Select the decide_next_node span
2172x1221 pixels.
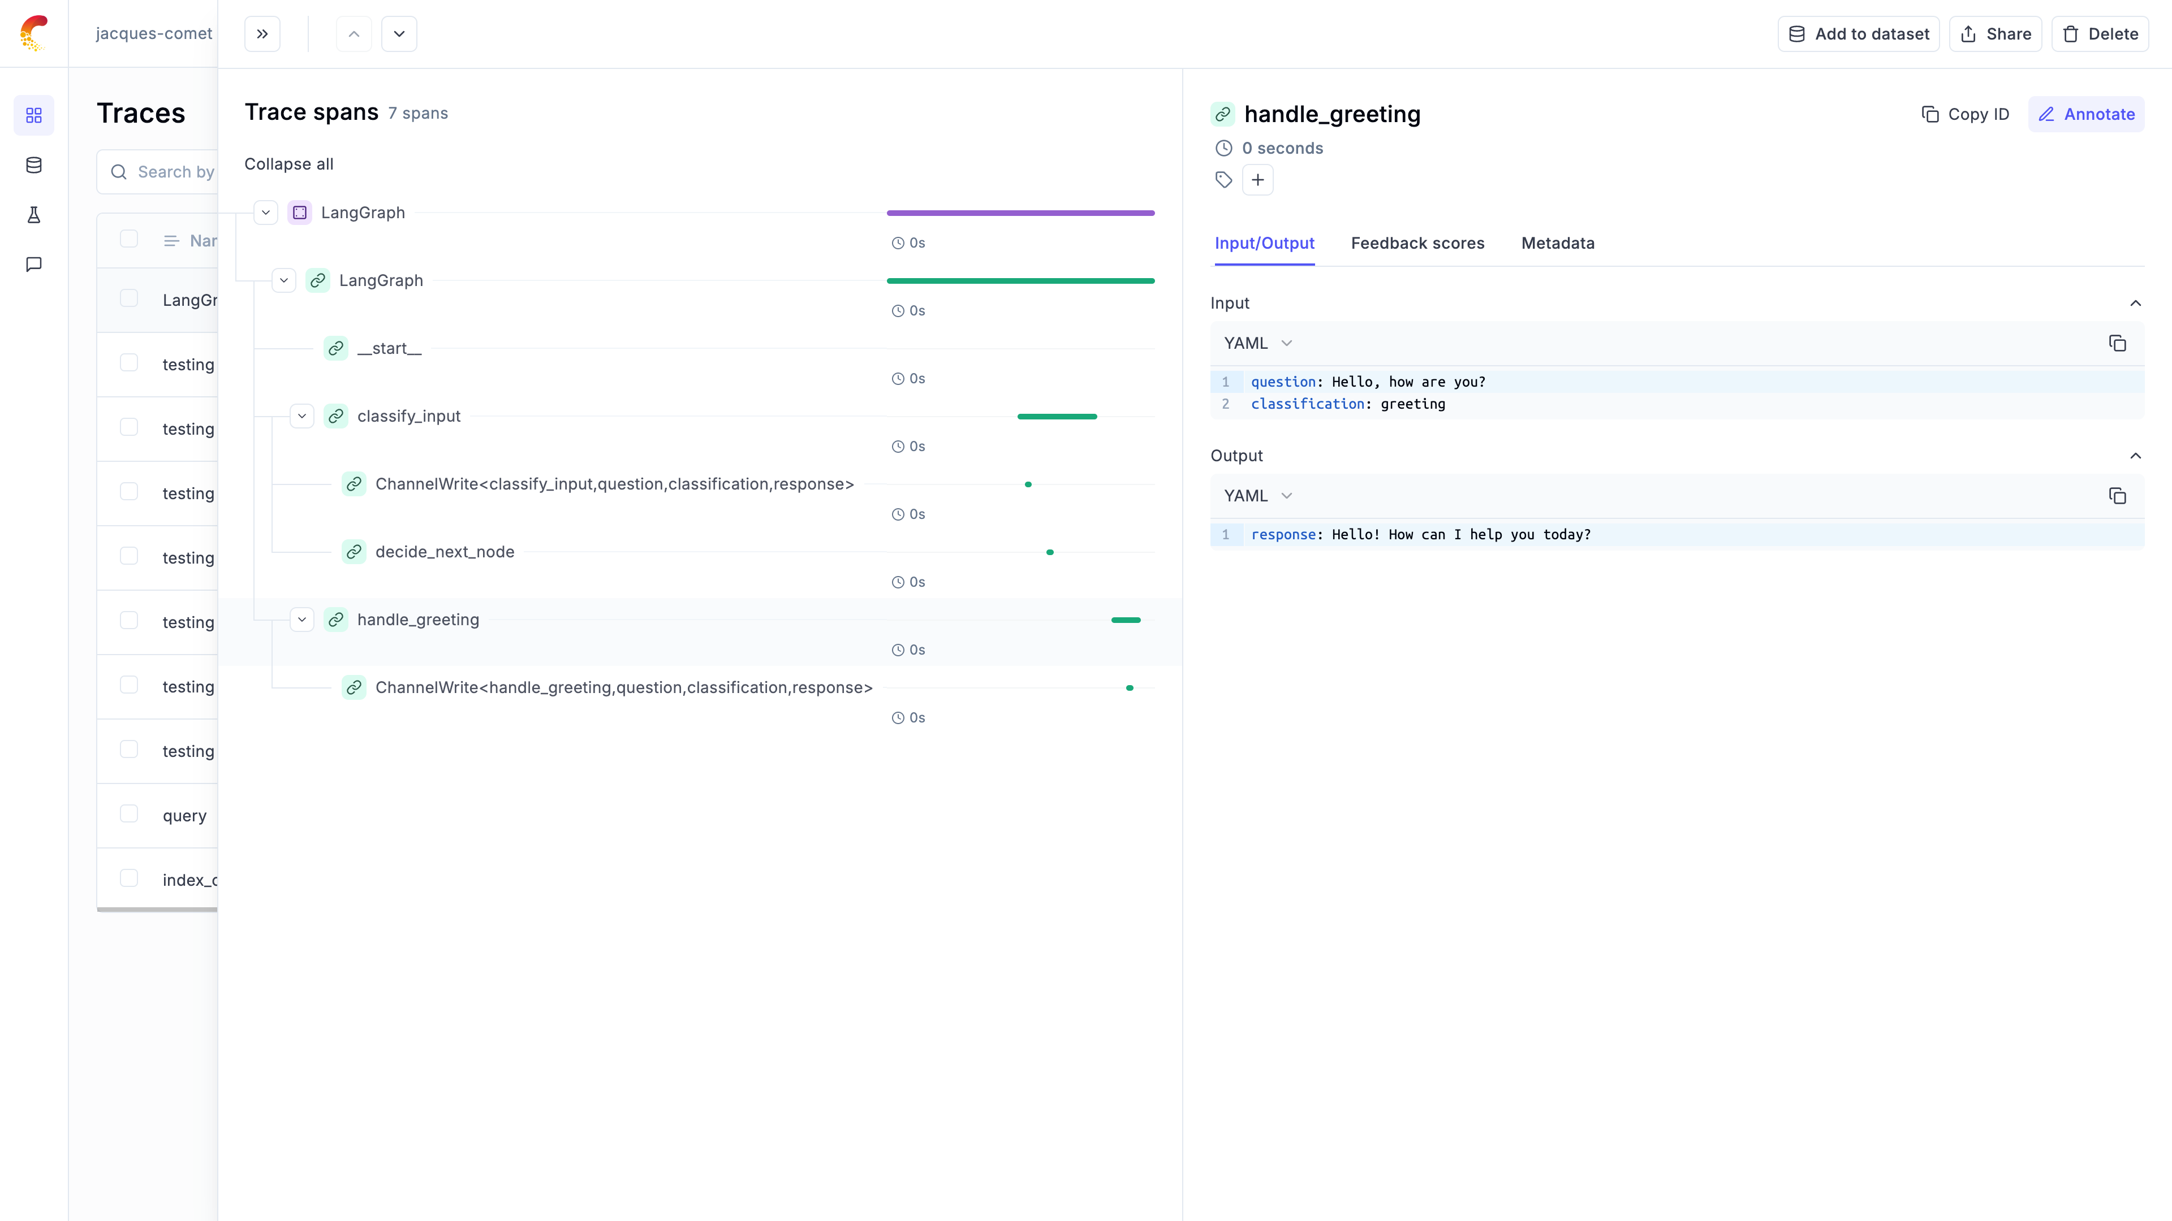tap(445, 552)
